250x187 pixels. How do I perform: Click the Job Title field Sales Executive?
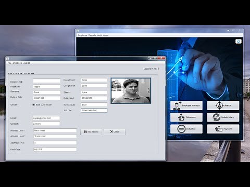click(94, 110)
